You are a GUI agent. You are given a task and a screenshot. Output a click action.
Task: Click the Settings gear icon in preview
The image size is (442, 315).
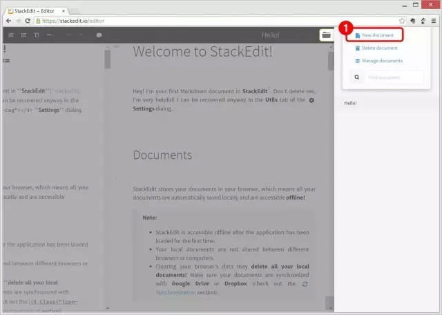pos(311,100)
